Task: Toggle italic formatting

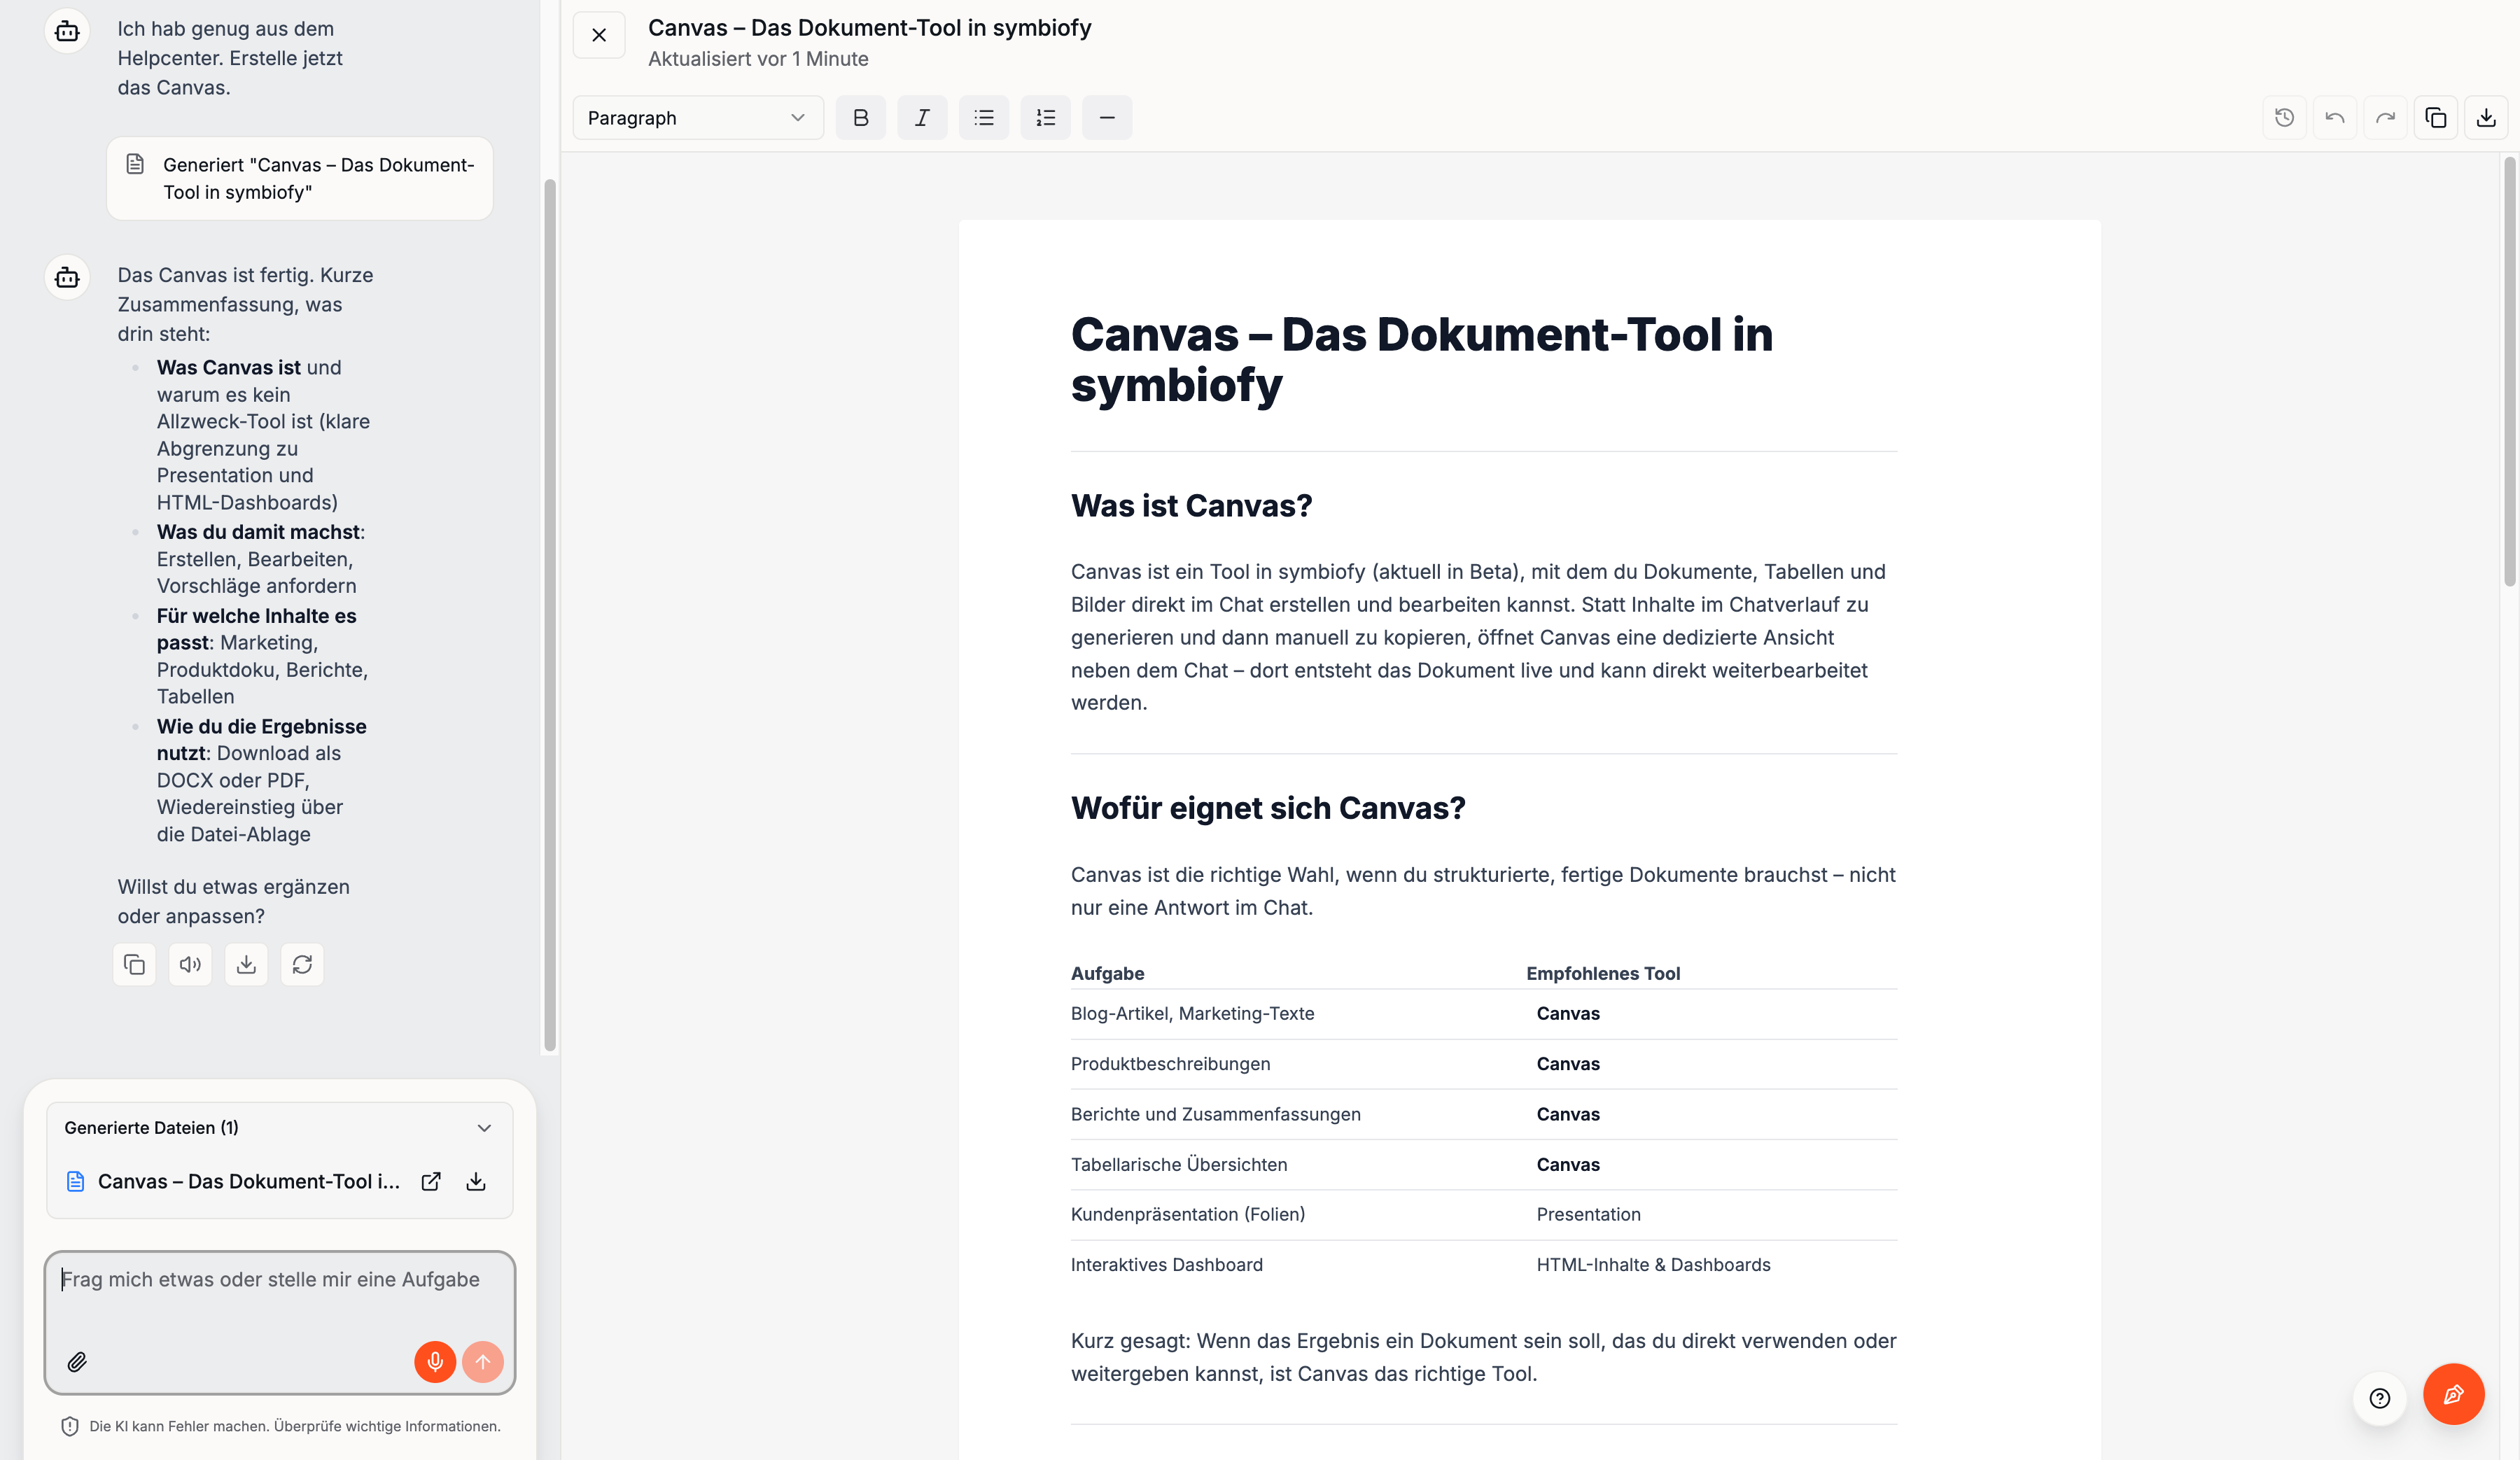Action: [x=922, y=118]
